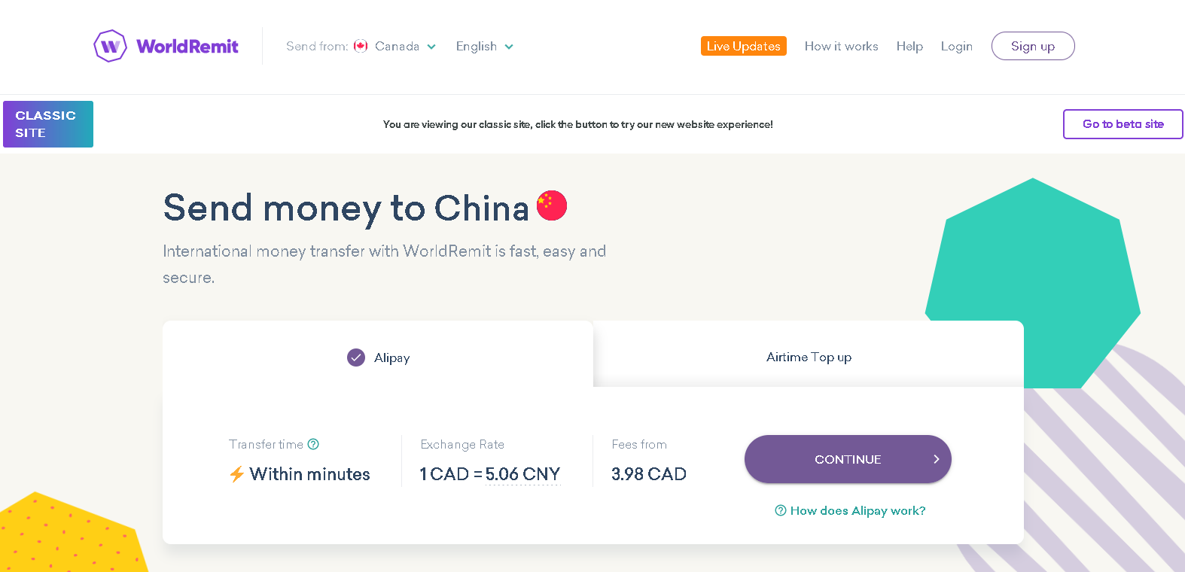
Task: Click the China flag icon beside heading
Action: pyautogui.click(x=552, y=205)
